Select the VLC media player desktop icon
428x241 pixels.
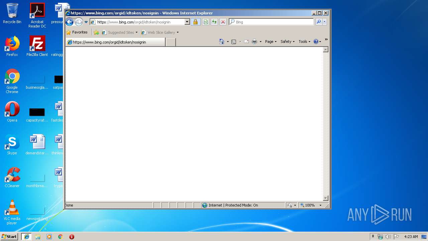tap(12, 212)
